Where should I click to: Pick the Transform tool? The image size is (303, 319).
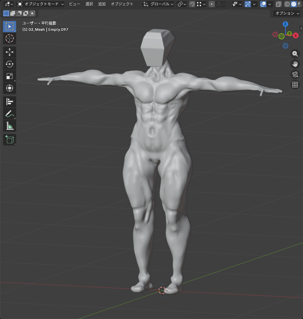(10, 88)
